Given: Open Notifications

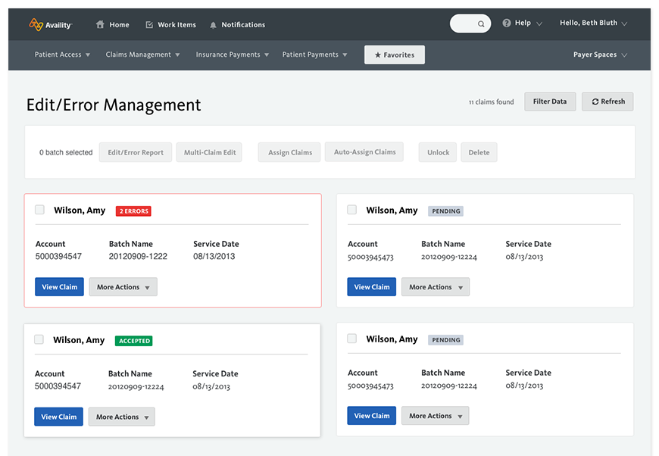Looking at the screenshot, I should (x=237, y=25).
